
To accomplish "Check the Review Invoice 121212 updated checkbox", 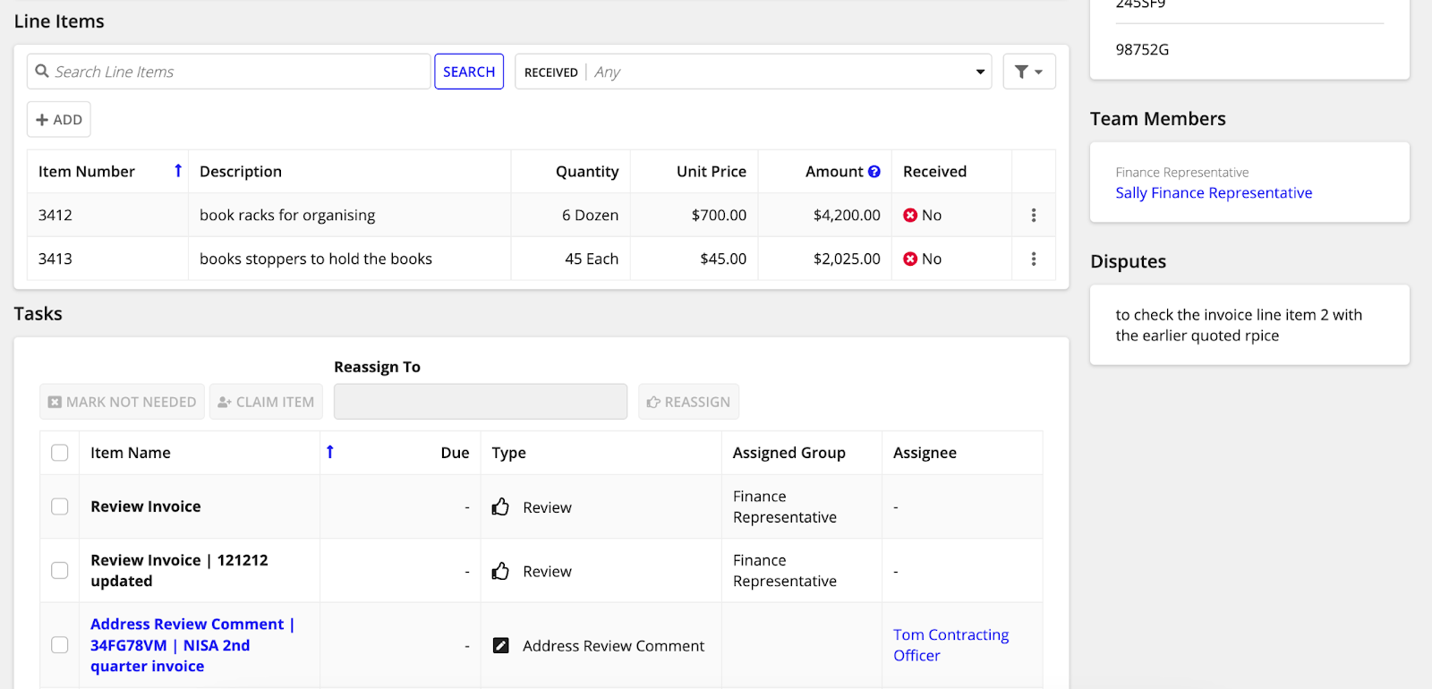I will coord(60,571).
